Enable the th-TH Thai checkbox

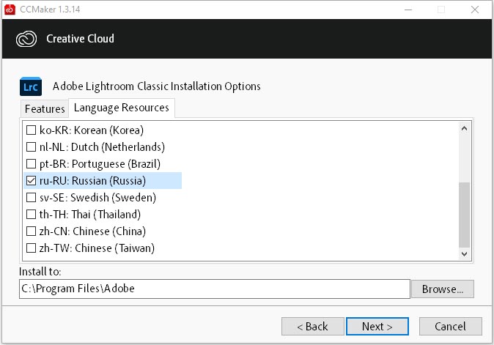pos(31,215)
